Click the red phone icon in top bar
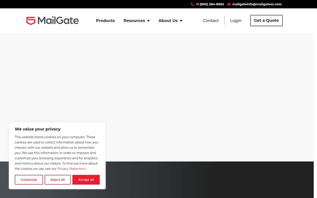 192,4
